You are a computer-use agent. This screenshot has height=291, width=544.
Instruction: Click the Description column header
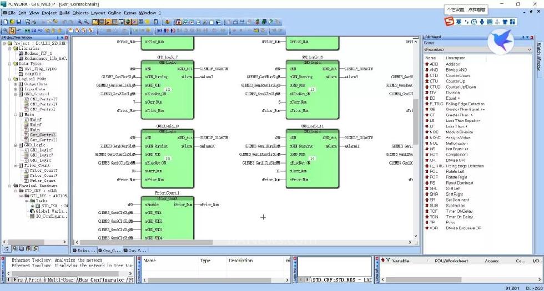point(240,261)
